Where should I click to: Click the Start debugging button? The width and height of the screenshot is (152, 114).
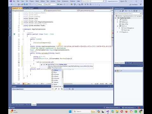[x=61, y=4]
